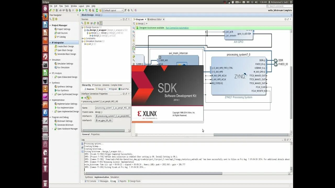Click the DDR external port in diagram
Image resolution: width=335 pixels, height=188 pixels.
tap(278, 60)
